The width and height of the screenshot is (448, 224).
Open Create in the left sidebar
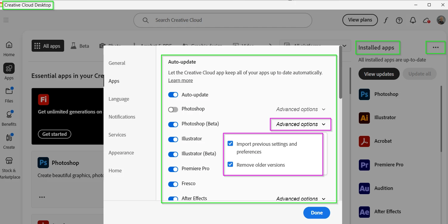click(x=9, y=141)
